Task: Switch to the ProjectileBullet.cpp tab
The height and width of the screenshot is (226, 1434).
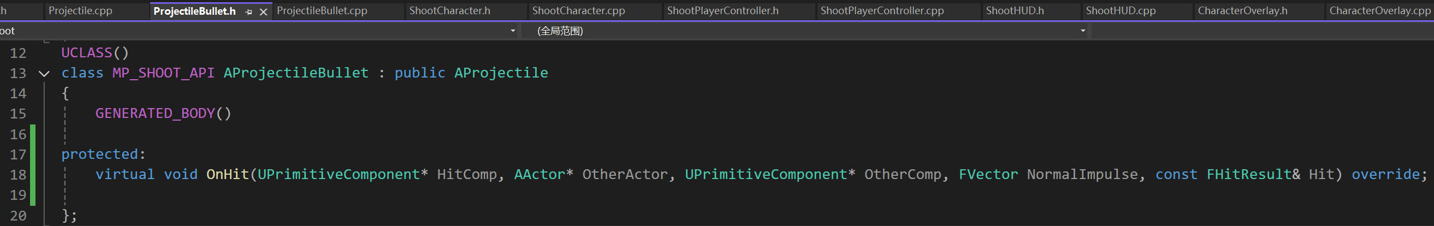Action: (x=322, y=10)
